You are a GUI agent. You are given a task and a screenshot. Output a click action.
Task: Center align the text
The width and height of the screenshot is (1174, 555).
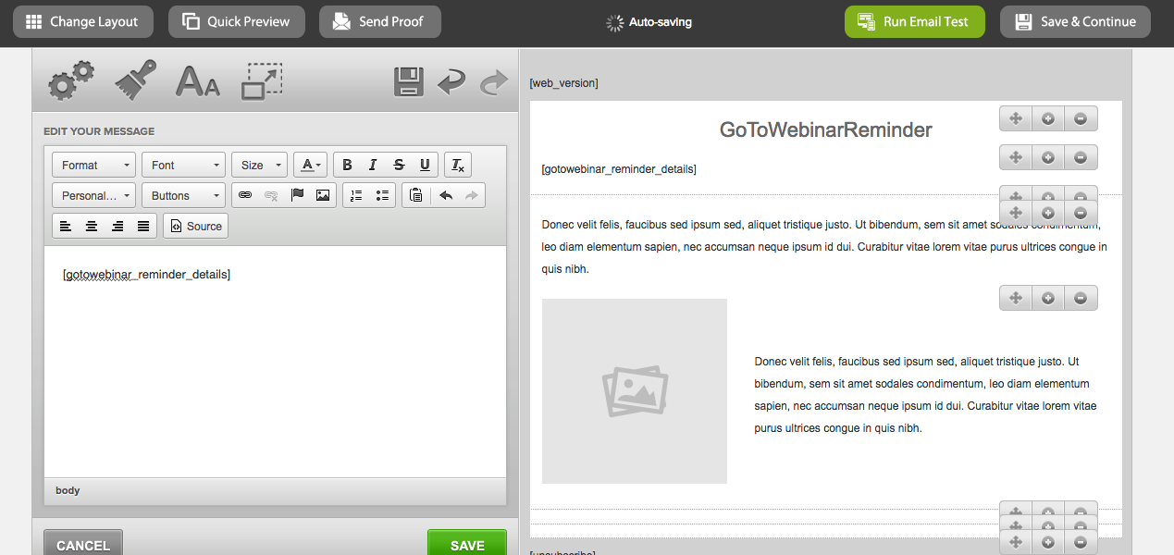pyautogui.click(x=92, y=226)
